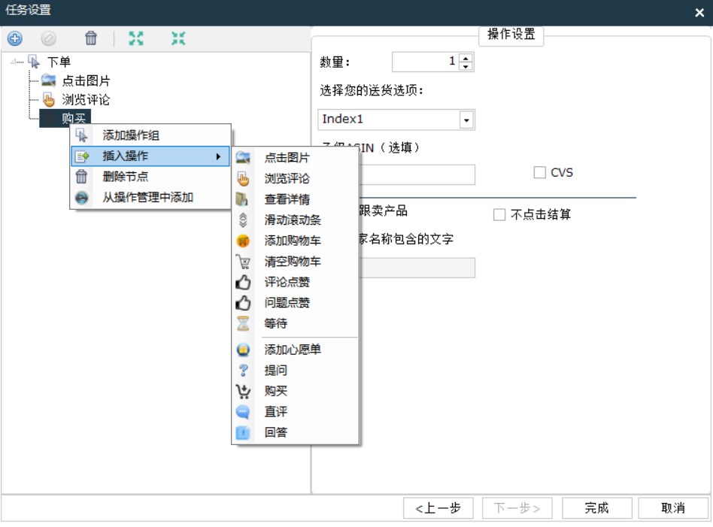Choose 添加操作组 from context menu
The image size is (713, 527).
coord(150,135)
